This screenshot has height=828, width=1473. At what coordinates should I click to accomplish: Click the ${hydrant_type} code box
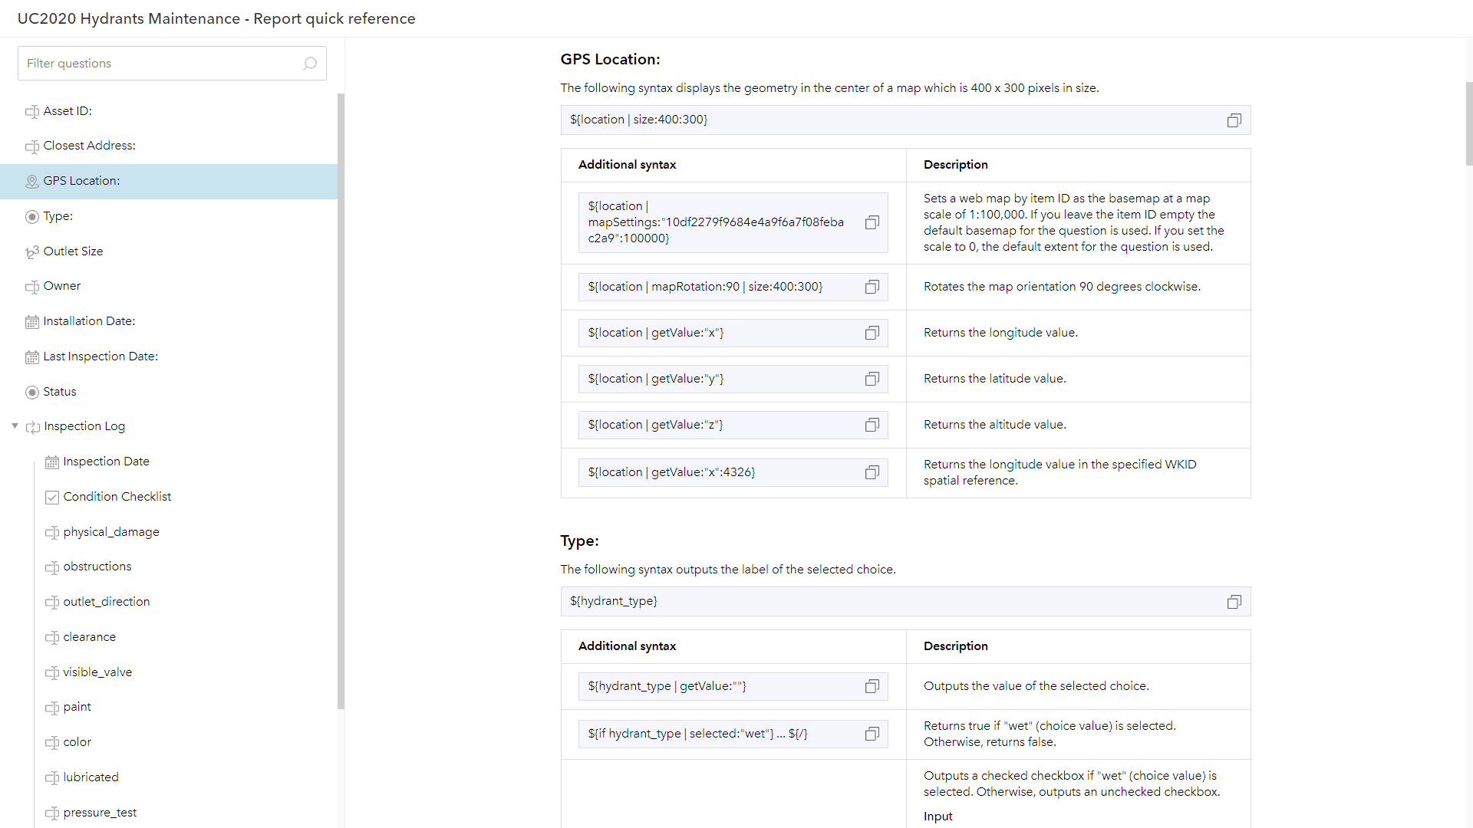click(x=905, y=602)
